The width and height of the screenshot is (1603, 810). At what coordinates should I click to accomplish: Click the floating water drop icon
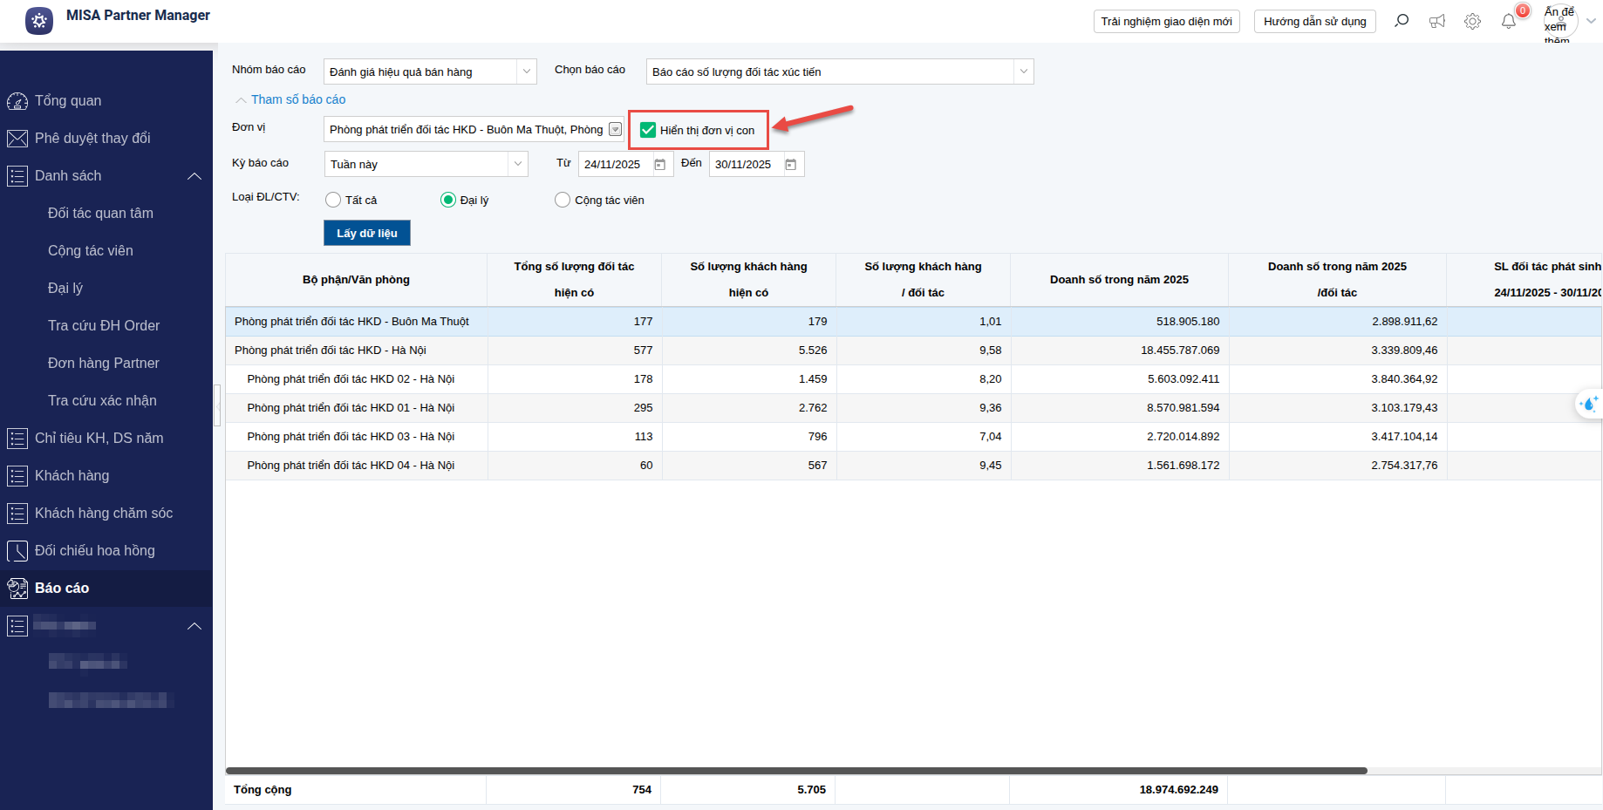pos(1589,404)
